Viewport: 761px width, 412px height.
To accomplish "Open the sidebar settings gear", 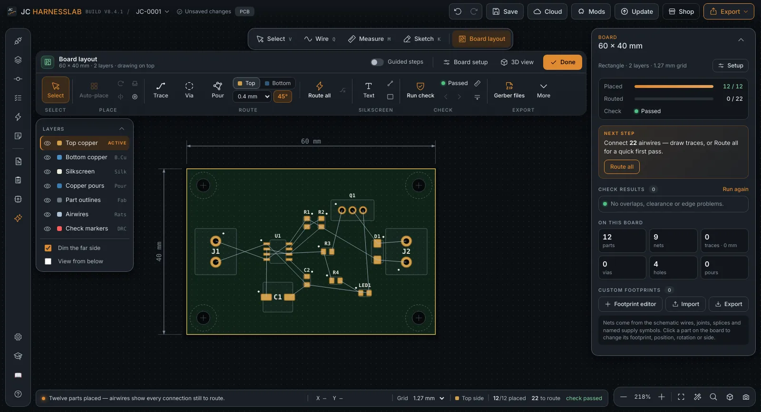I will (x=18, y=337).
